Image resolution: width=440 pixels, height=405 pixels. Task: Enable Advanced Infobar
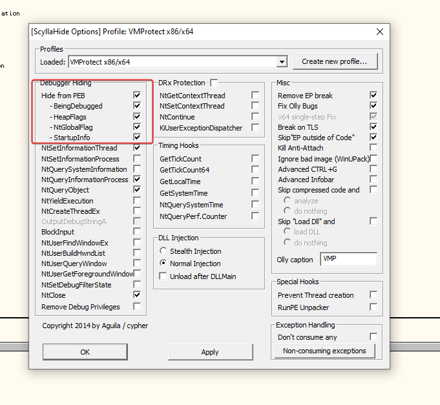pos(373,179)
